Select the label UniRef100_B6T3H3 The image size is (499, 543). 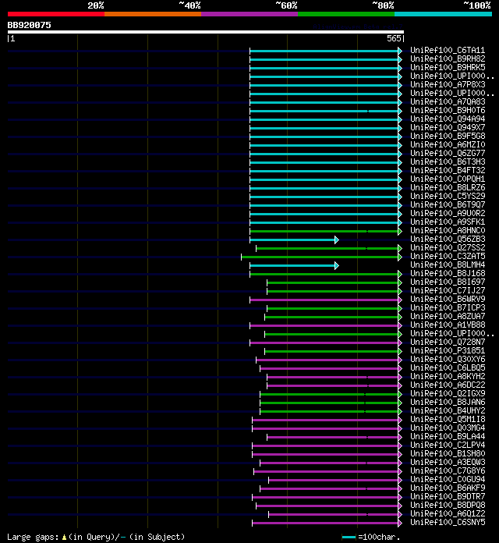(x=448, y=161)
